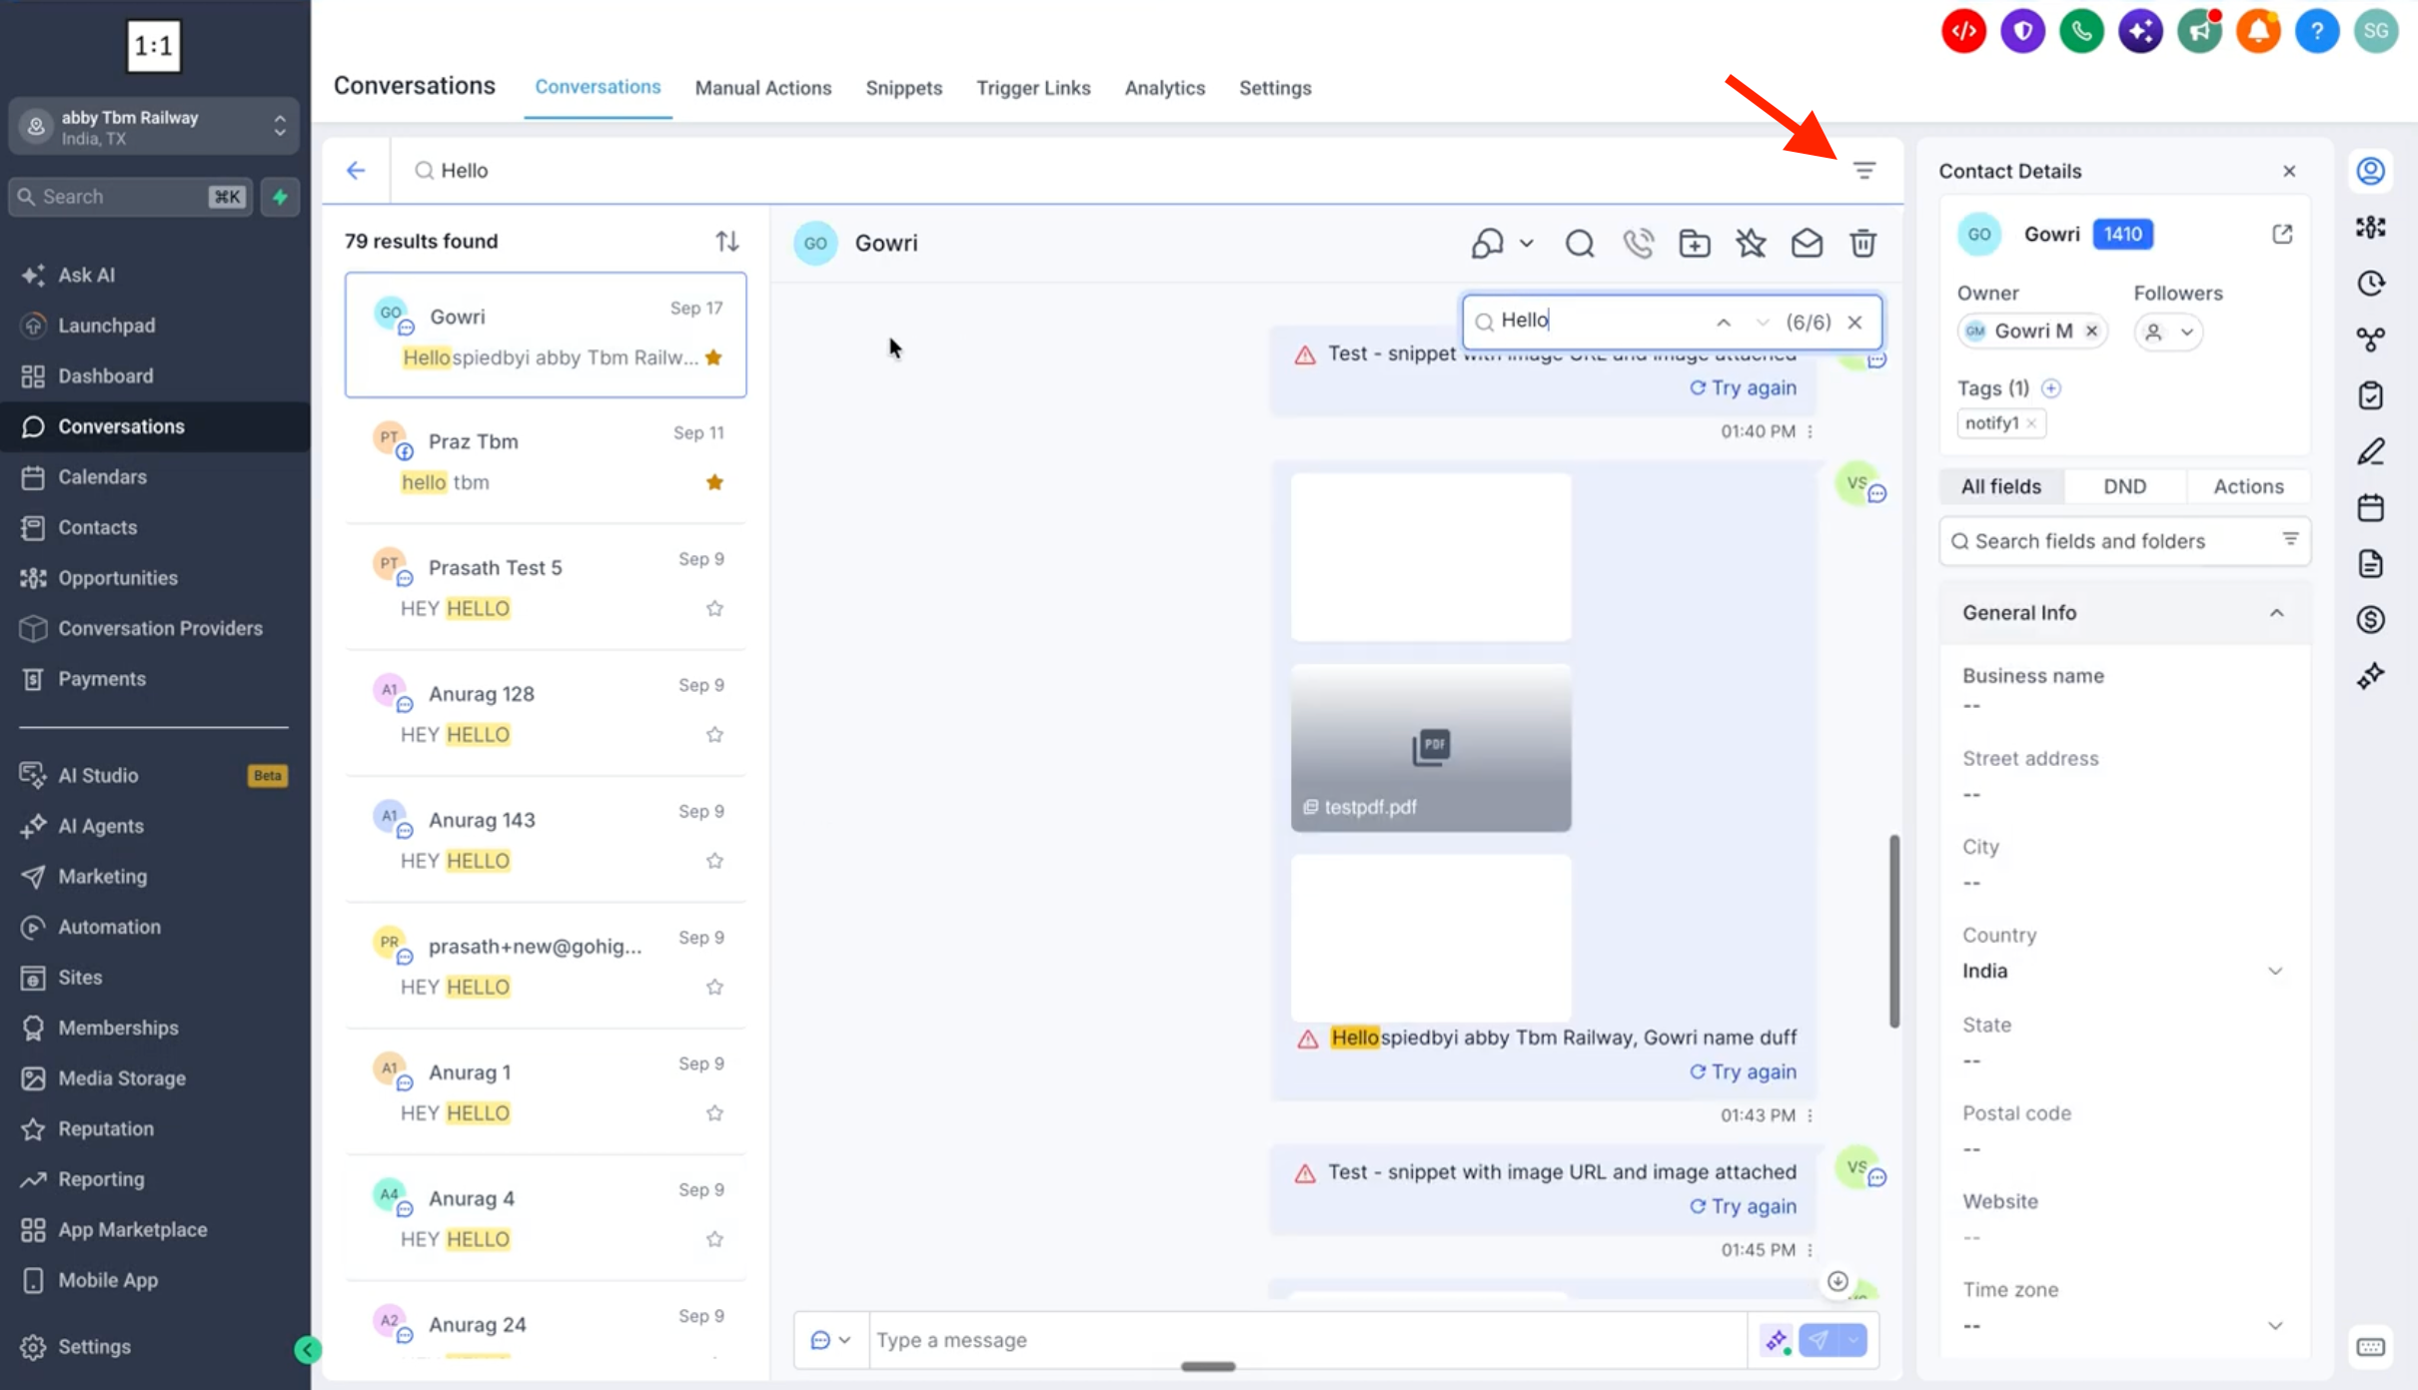The width and height of the screenshot is (2418, 1390).
Task: Add a new tag to contact
Action: point(2051,387)
